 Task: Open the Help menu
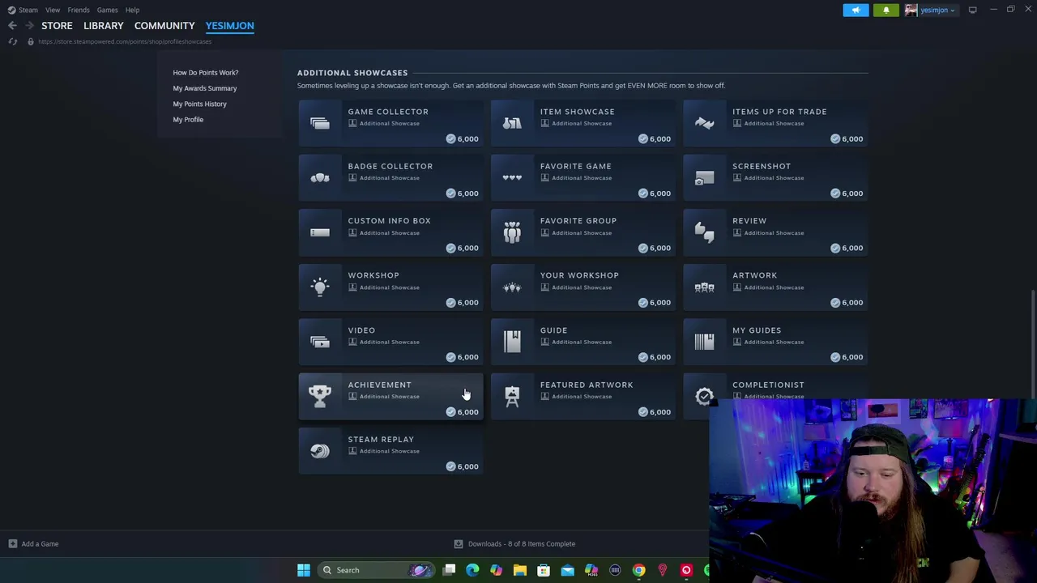[132, 10]
